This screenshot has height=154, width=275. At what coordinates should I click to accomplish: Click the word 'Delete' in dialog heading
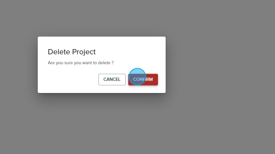click(59, 52)
